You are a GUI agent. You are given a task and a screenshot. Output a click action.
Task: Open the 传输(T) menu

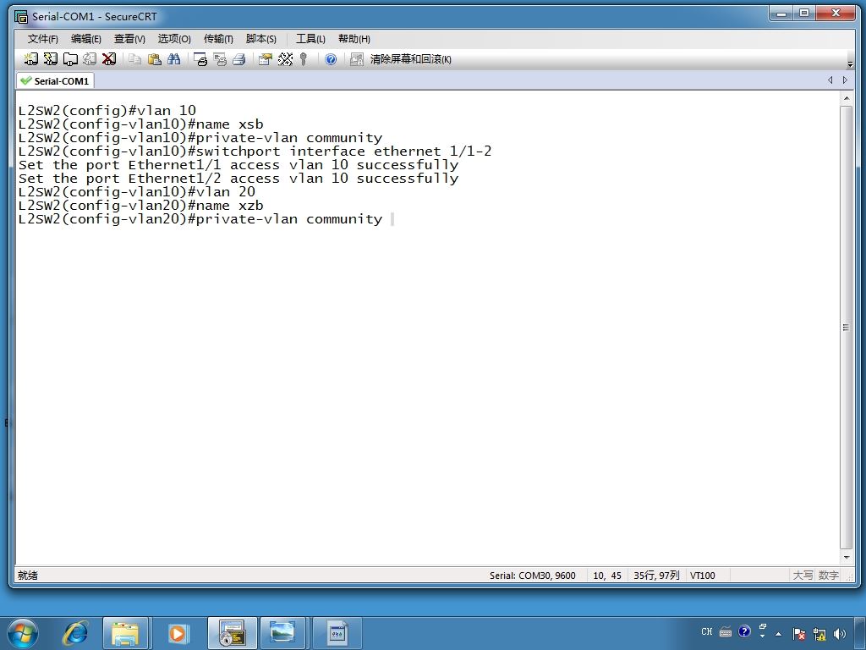click(x=218, y=39)
